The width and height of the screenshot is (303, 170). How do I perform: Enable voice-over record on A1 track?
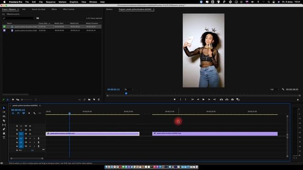point(38,138)
